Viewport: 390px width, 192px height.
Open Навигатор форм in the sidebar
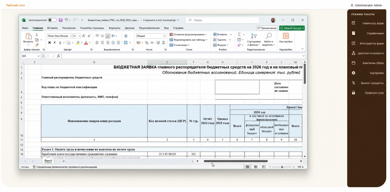click(367, 23)
